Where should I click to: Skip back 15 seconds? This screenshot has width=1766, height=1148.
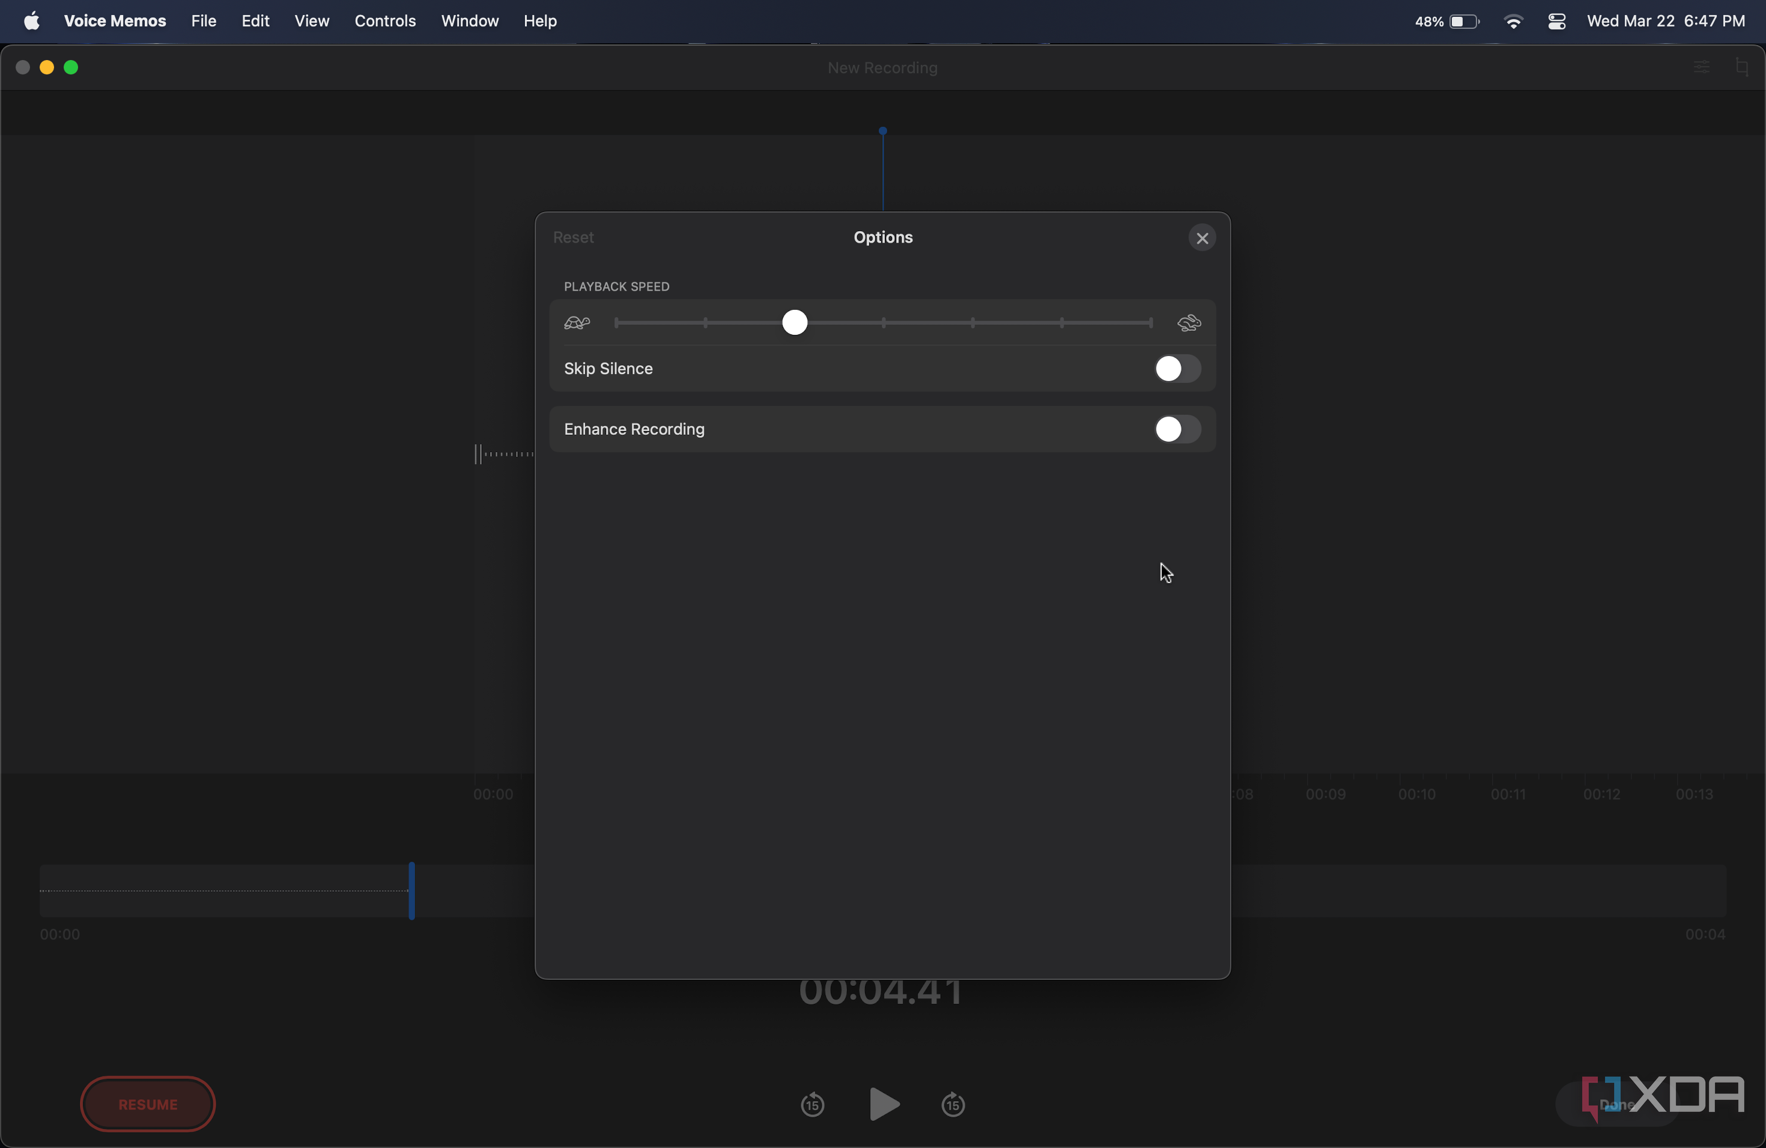(x=812, y=1104)
